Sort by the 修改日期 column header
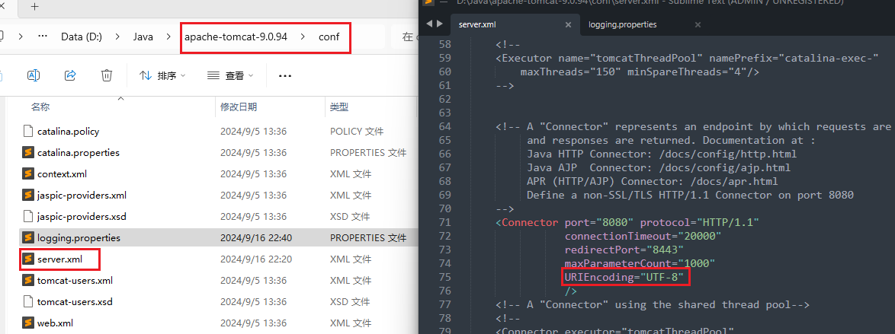 239,107
